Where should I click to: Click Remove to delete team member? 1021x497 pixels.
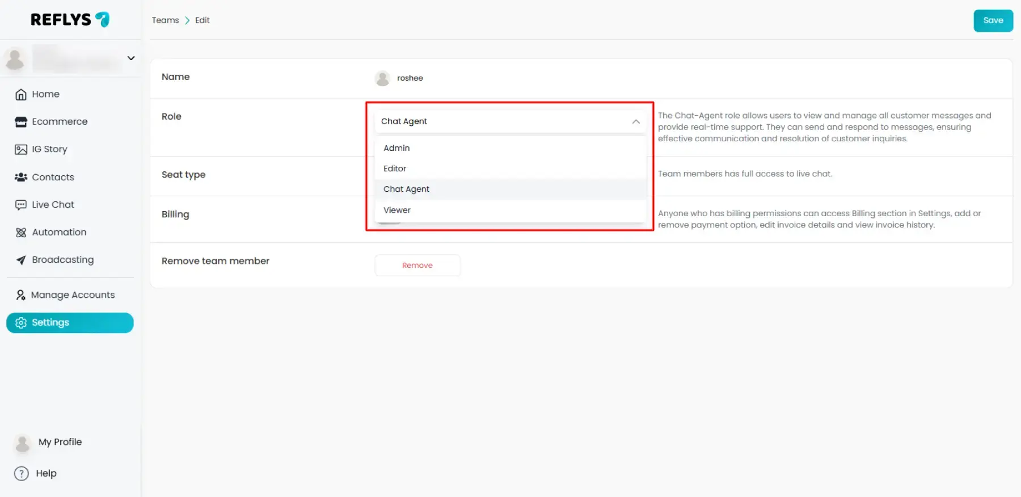[x=417, y=266]
